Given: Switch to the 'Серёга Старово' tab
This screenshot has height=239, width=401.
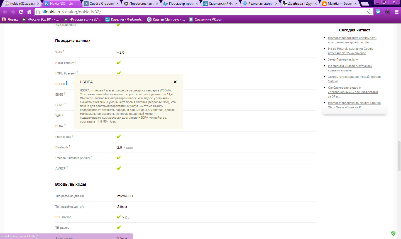Looking at the screenshot, I should click(101, 4).
